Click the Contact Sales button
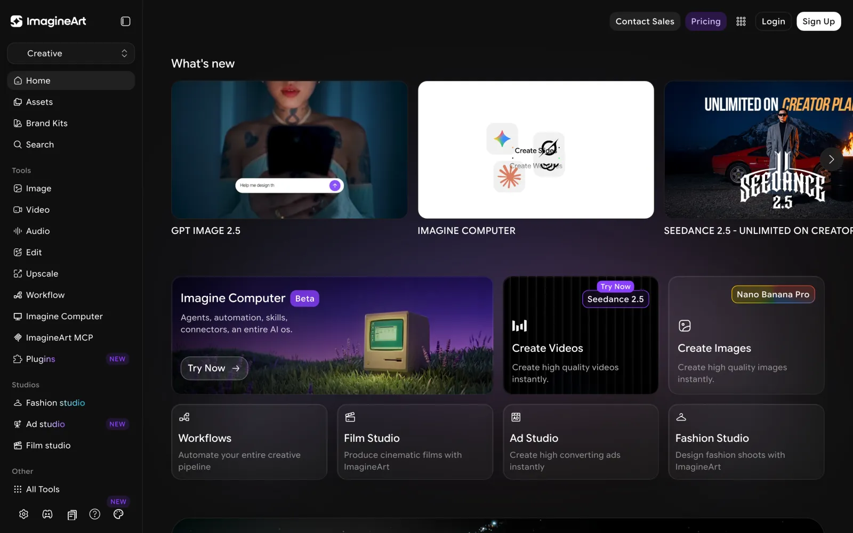The width and height of the screenshot is (853, 533). click(x=645, y=21)
